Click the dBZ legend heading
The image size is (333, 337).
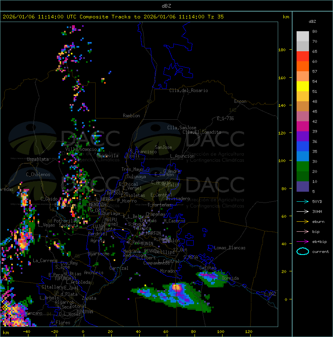[x=312, y=22]
